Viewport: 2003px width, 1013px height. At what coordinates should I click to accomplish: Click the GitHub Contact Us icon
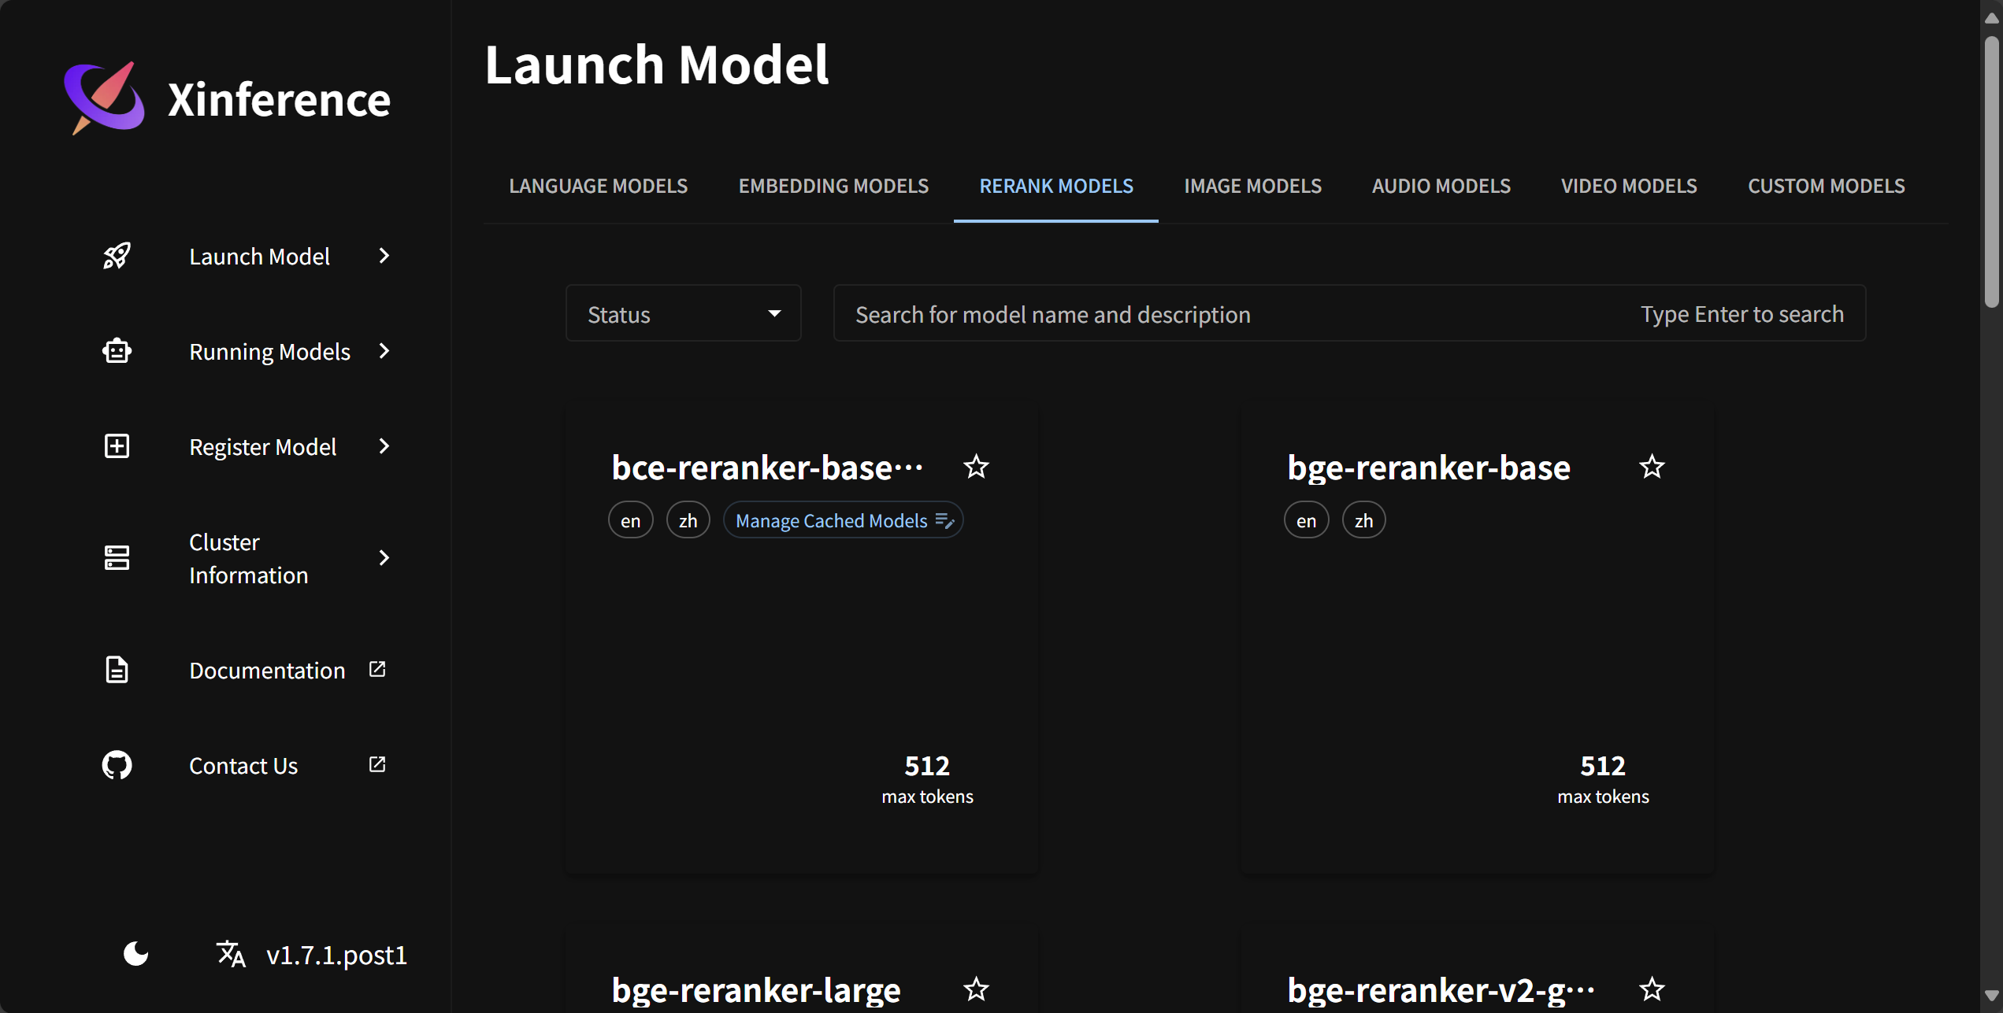[x=117, y=765]
